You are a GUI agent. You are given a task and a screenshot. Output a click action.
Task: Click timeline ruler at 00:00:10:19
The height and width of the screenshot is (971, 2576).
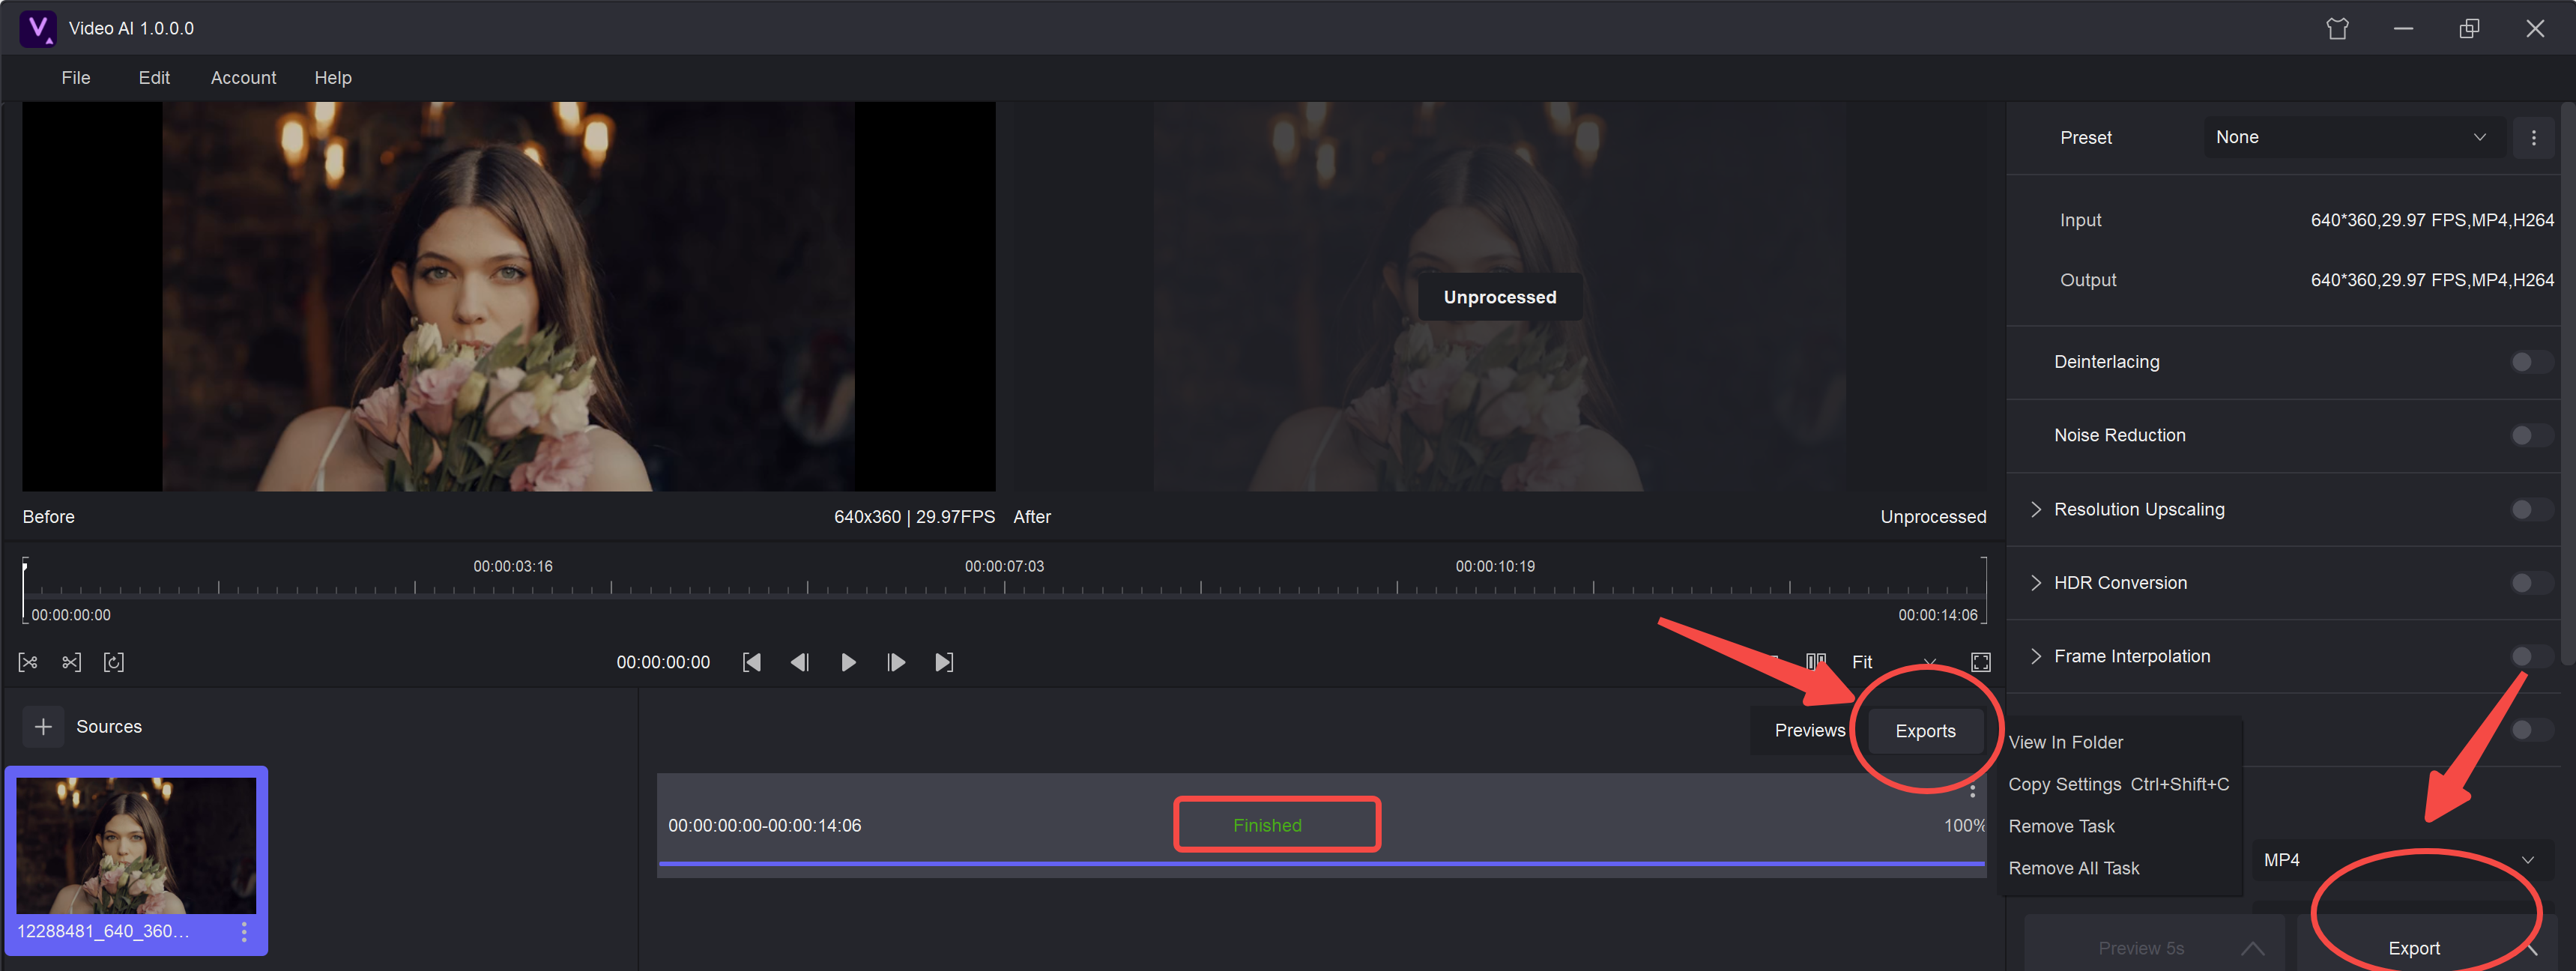point(1495,566)
